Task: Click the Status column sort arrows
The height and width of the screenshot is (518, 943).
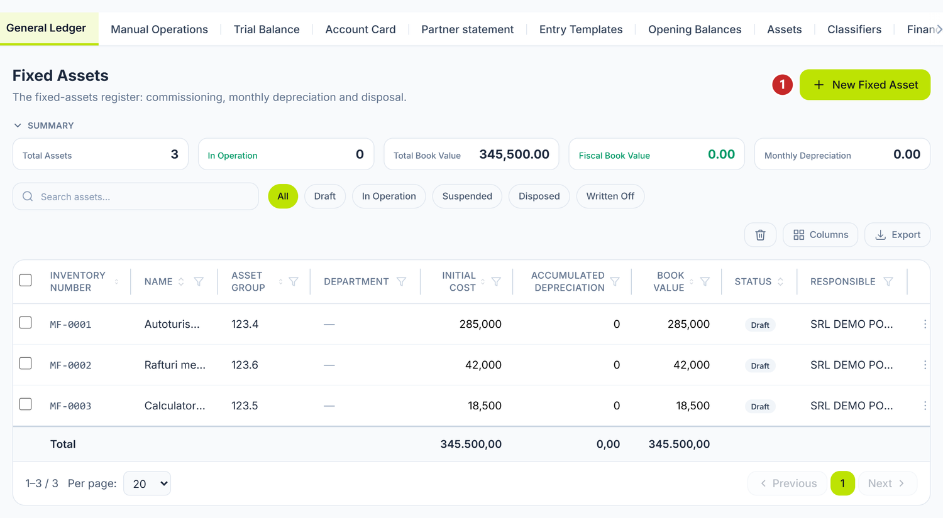Action: pos(780,282)
